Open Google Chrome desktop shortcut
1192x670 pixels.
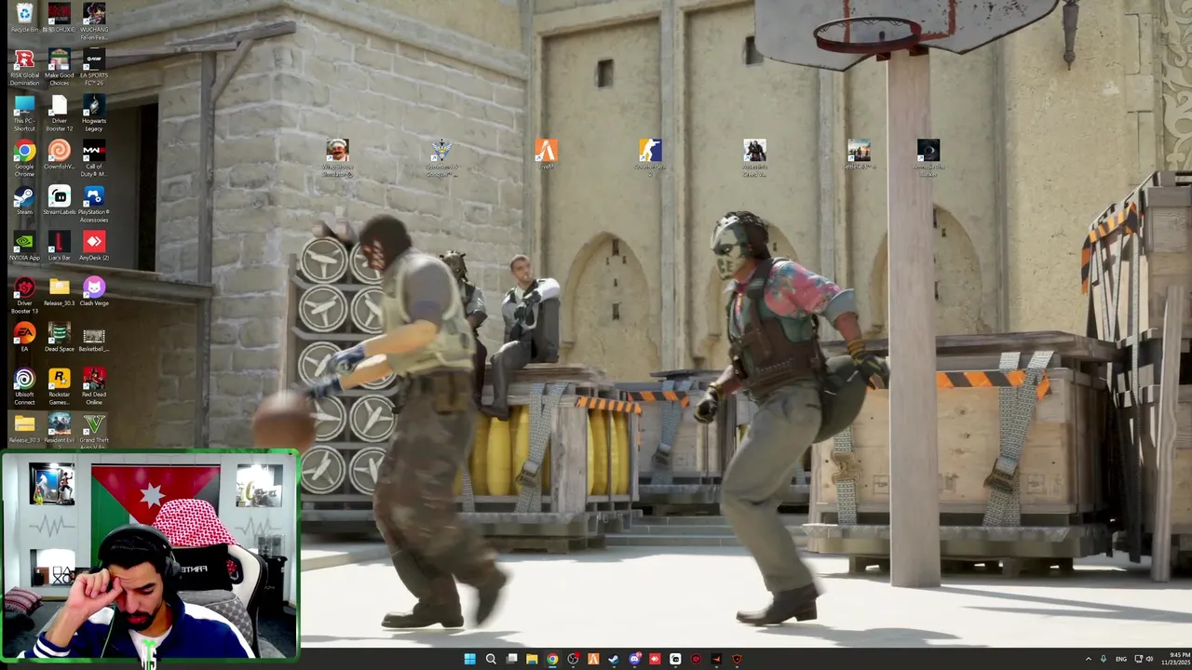click(24, 159)
